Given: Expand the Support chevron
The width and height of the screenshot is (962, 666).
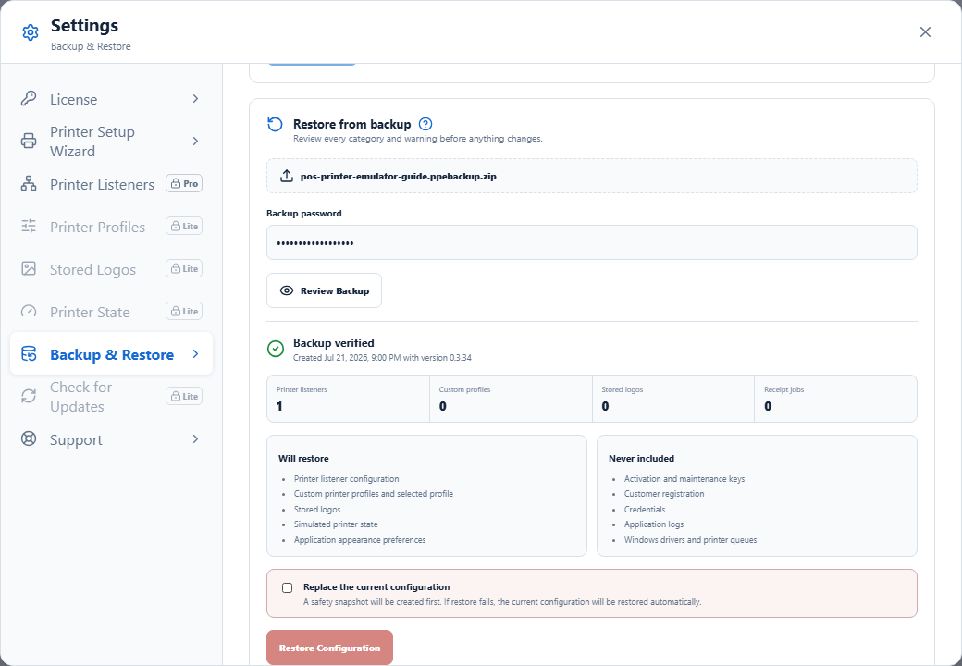Looking at the screenshot, I should tap(195, 439).
